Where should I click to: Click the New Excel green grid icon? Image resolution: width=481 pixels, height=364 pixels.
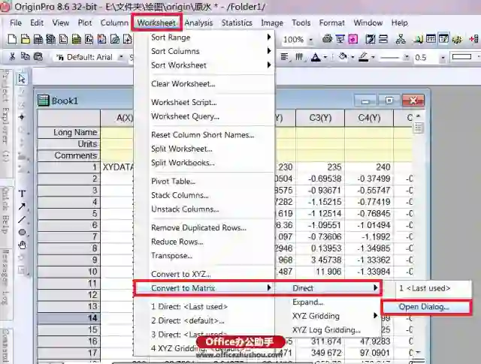(x=77, y=39)
